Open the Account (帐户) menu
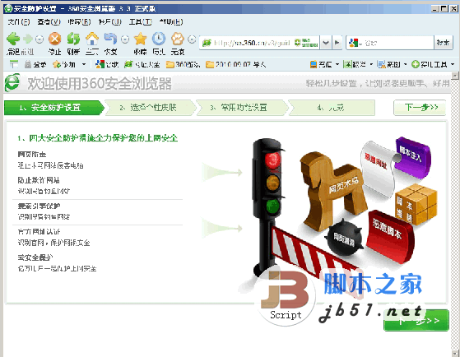The width and height of the screenshot is (460, 357). (110, 21)
